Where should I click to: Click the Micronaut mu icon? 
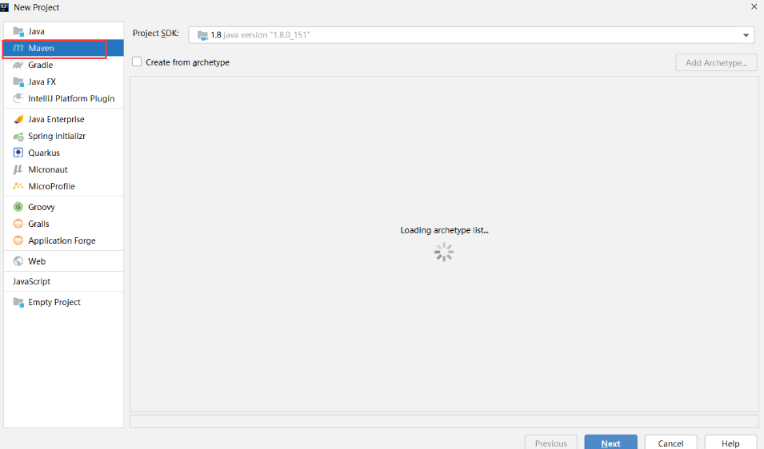click(18, 169)
